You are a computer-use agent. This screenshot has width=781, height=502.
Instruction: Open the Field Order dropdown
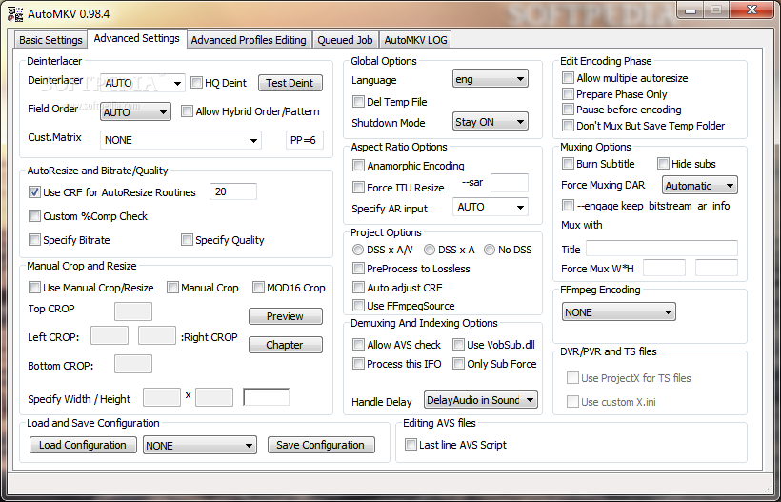(x=135, y=112)
